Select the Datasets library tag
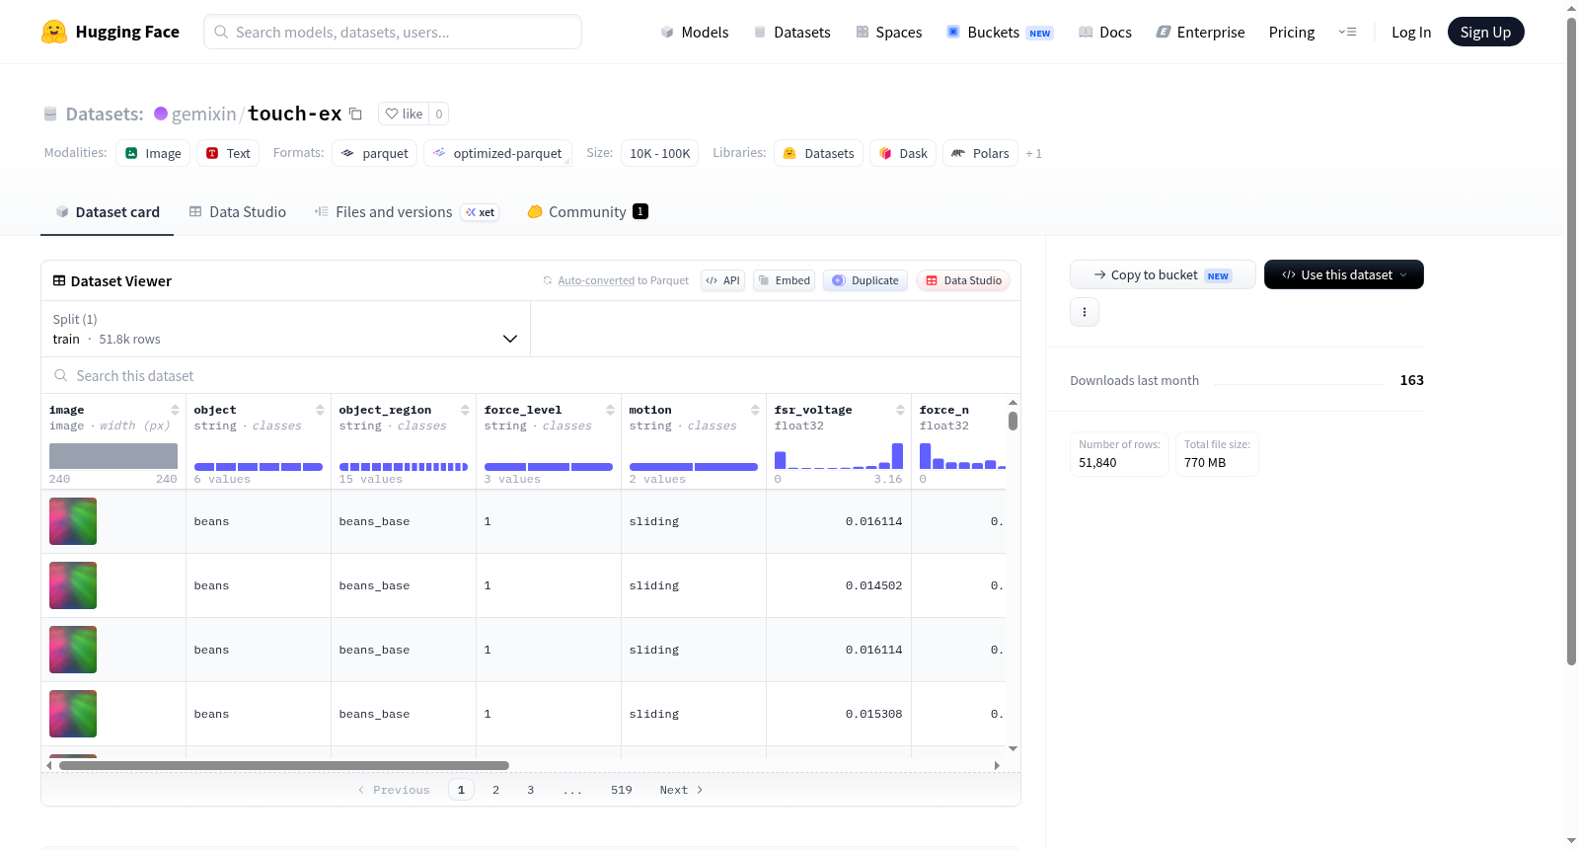The width and height of the screenshot is (1579, 850). click(819, 153)
